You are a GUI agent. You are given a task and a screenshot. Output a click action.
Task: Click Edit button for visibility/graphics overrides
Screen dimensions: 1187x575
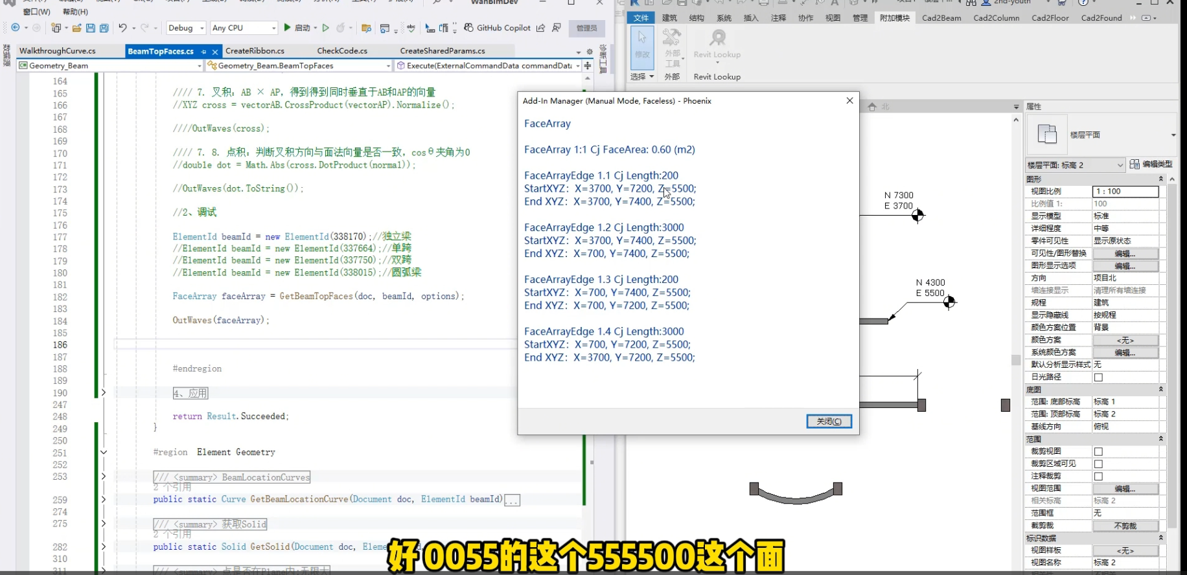point(1125,253)
